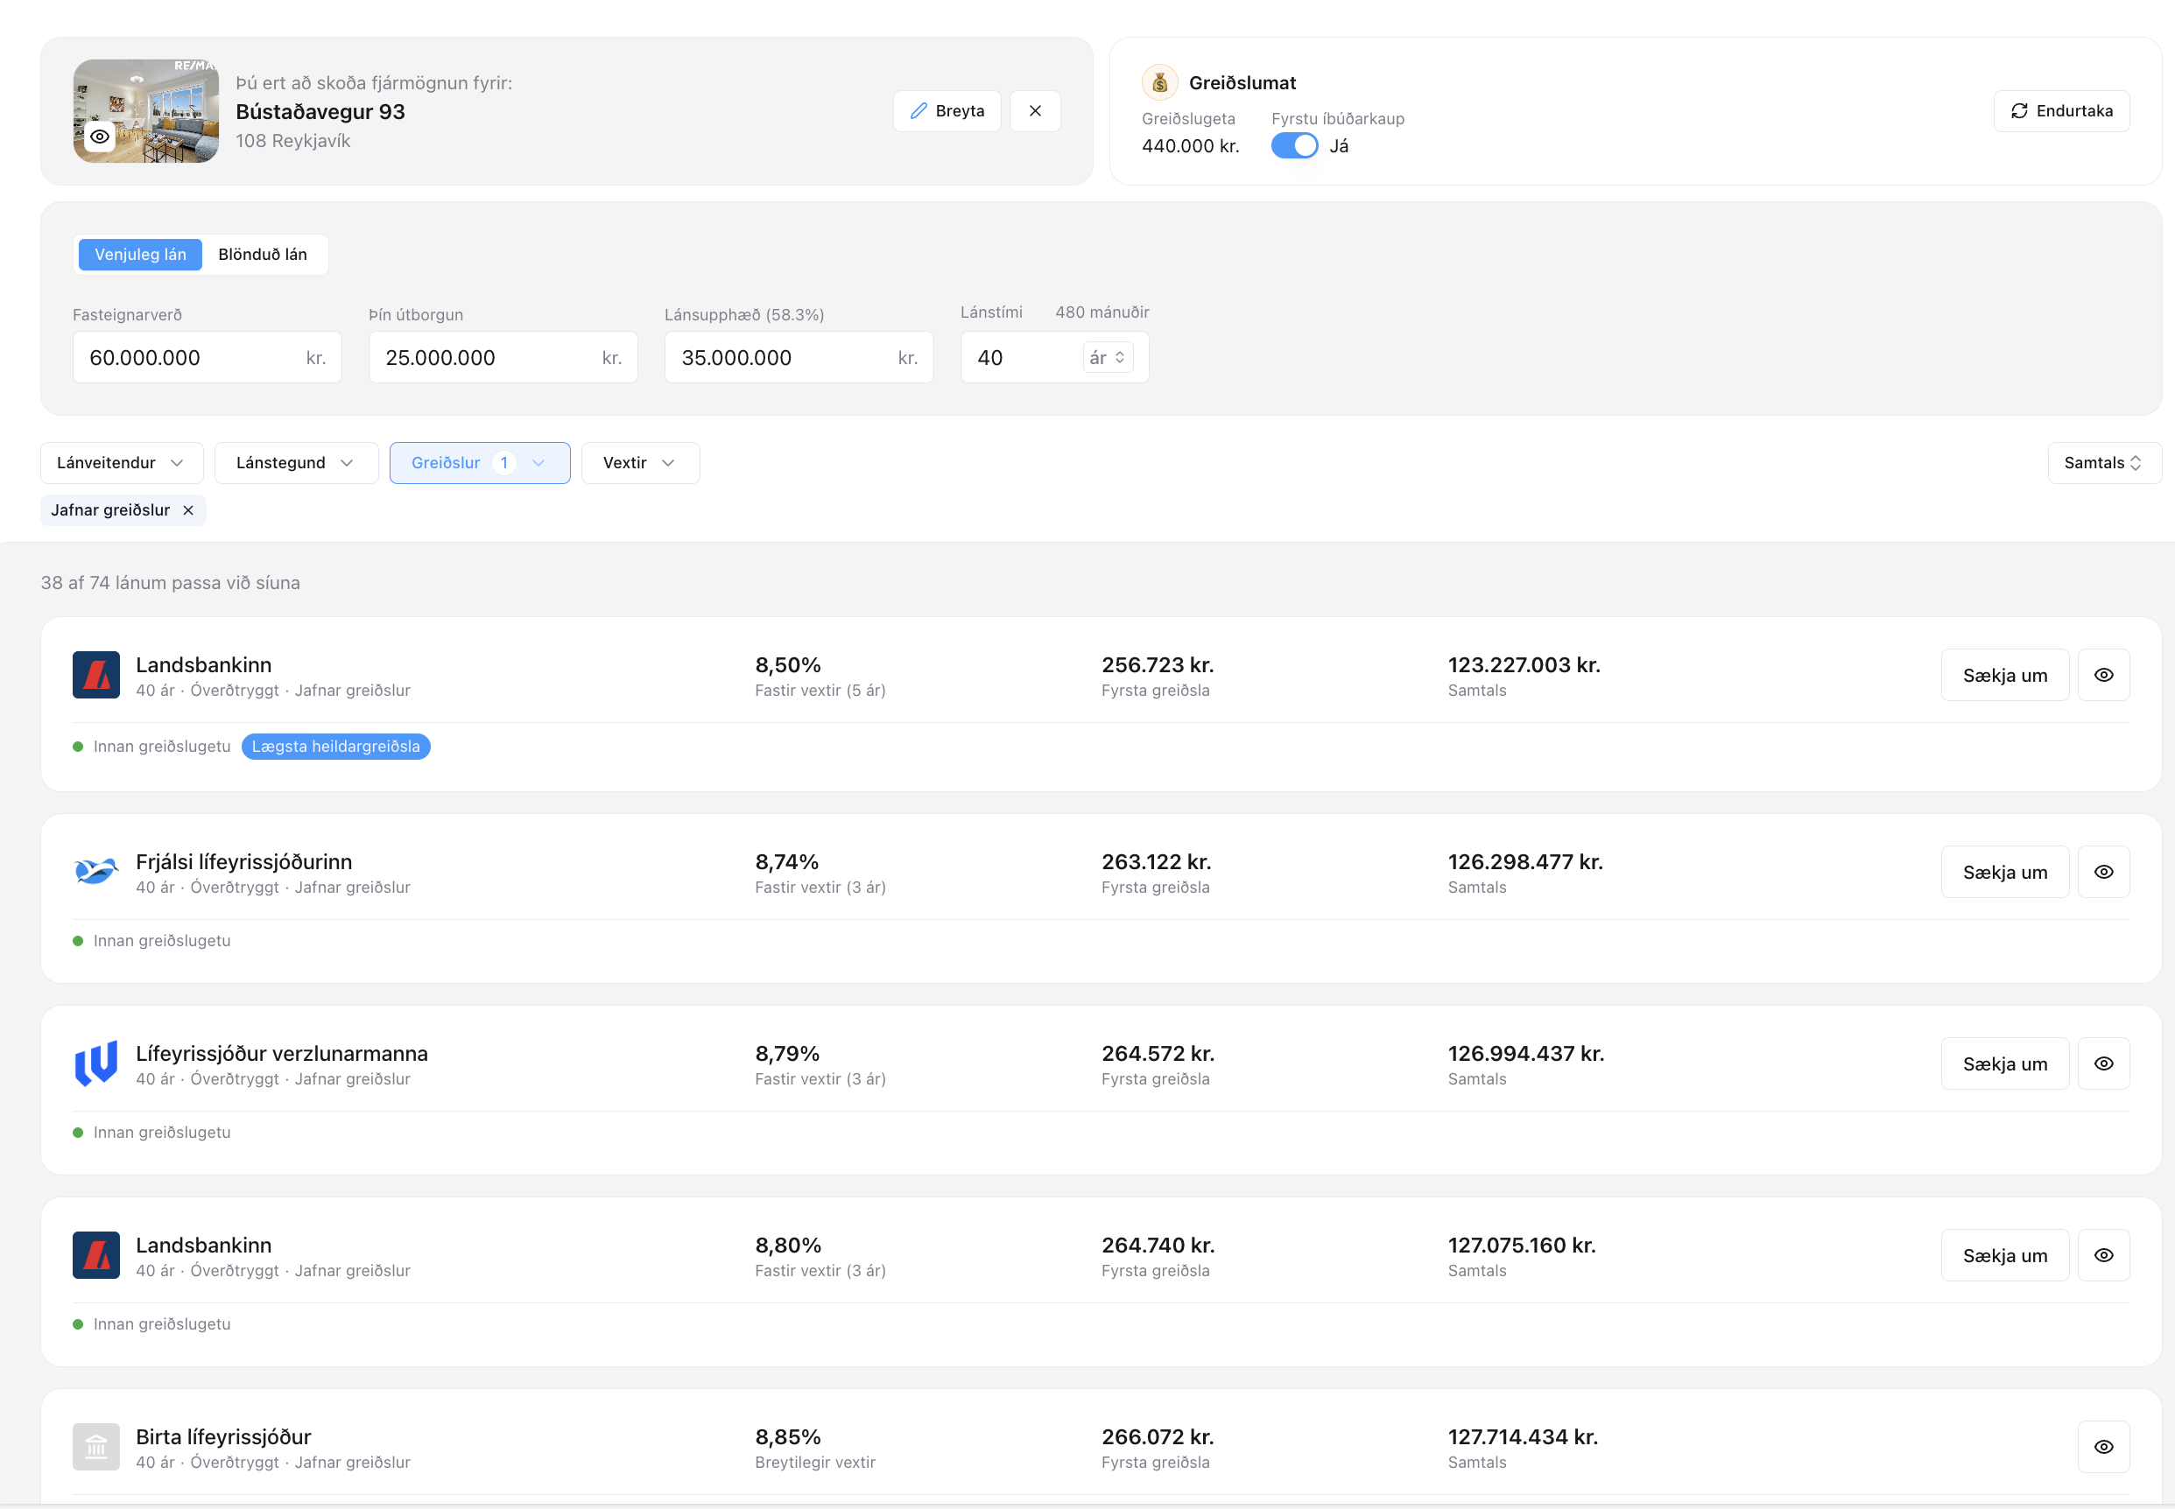Click the Landsbankinn logo in the 8,80% row
Image resolution: width=2175 pixels, height=1509 pixels.
[96, 1256]
